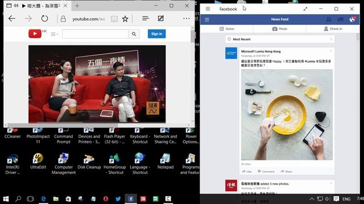Open CCleaner desktop shortcut
This screenshot has width=364, height=204.
[13, 134]
